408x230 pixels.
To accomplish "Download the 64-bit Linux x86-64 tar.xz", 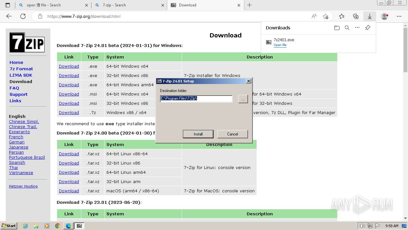I will (69, 154).
